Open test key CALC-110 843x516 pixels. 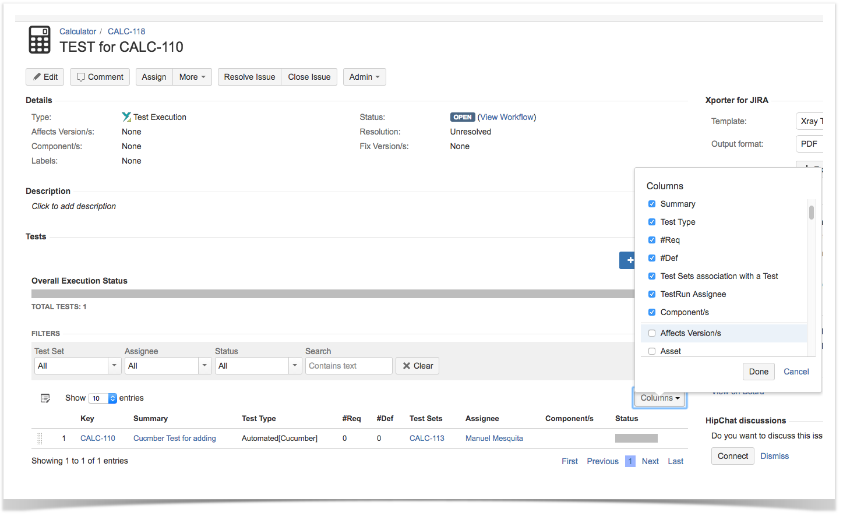click(x=98, y=439)
